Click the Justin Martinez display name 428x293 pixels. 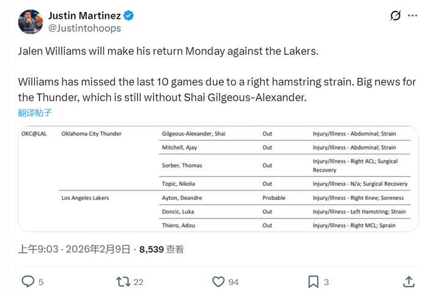(84, 15)
